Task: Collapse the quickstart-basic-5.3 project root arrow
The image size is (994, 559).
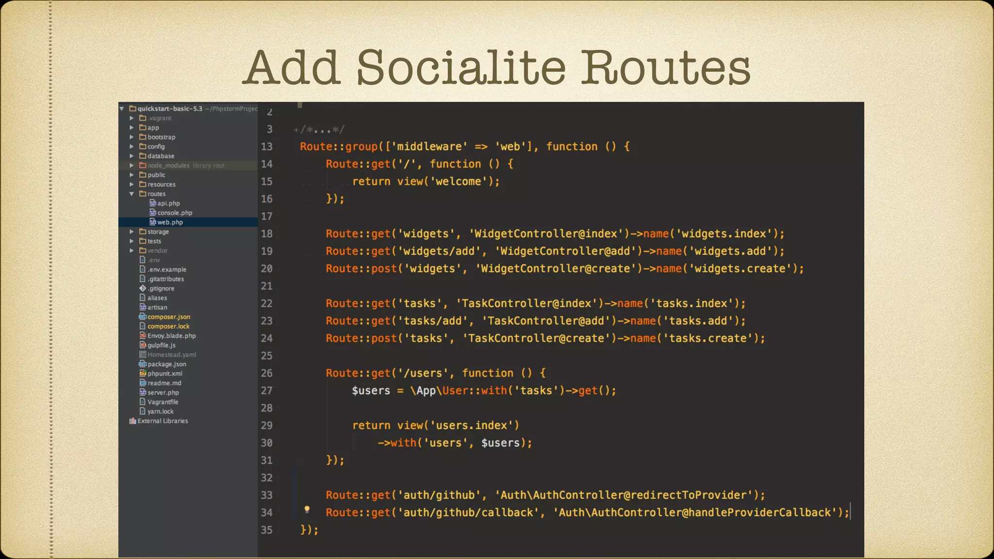Action: (122, 109)
